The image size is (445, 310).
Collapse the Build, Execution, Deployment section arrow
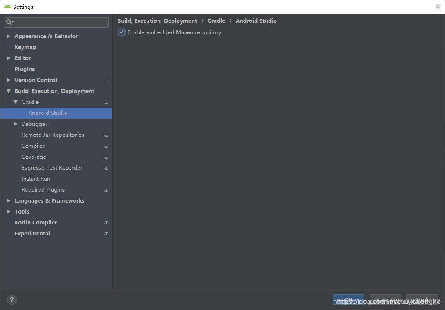click(x=8, y=91)
